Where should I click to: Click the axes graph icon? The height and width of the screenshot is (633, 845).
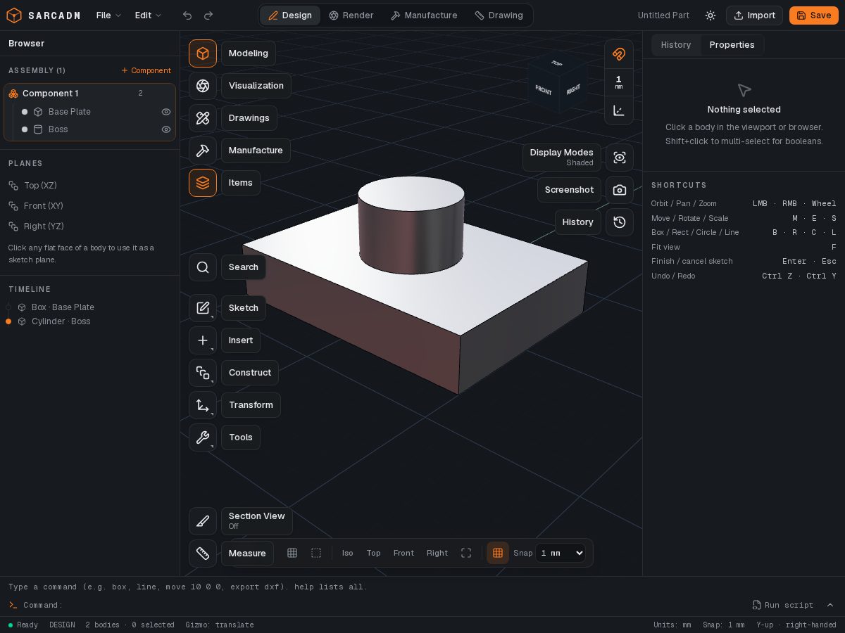[619, 110]
